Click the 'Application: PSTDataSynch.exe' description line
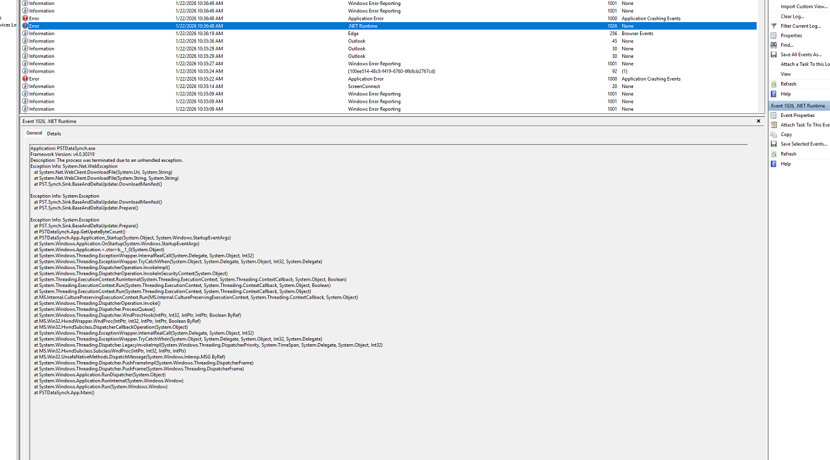 click(x=63, y=148)
